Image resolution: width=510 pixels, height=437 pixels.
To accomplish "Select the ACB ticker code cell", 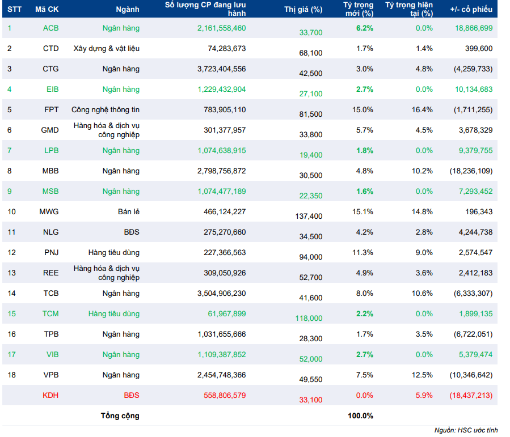I will pos(50,28).
